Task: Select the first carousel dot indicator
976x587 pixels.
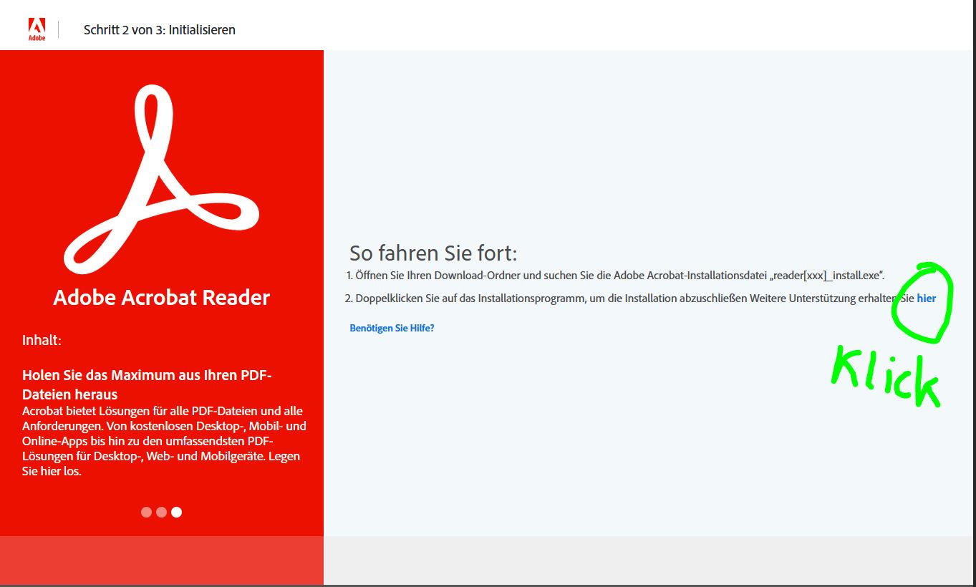Action: coord(146,512)
